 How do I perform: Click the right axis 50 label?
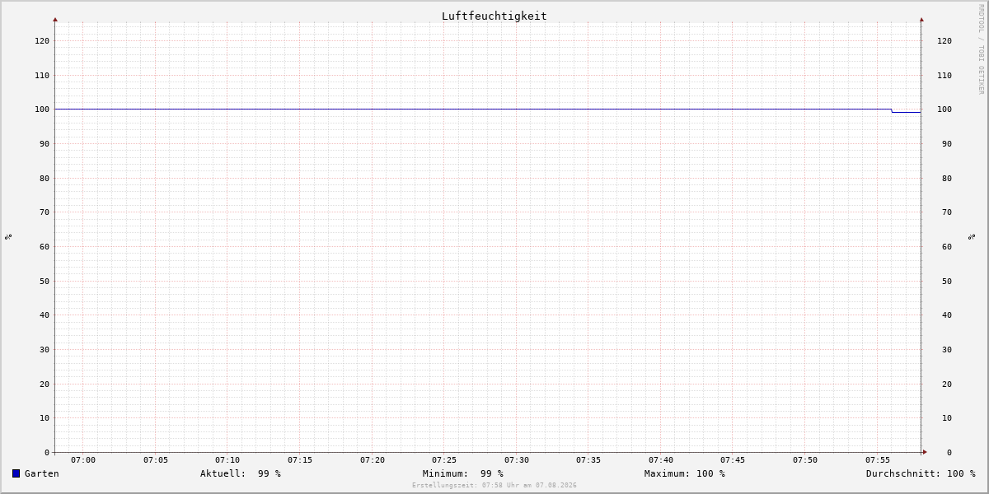coord(947,281)
